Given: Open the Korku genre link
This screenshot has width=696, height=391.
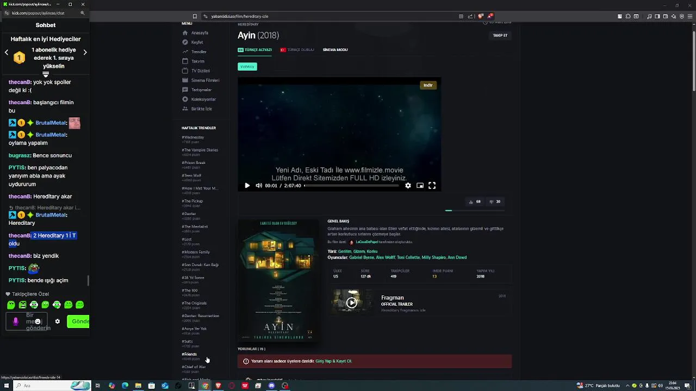Looking at the screenshot, I should click(x=372, y=251).
